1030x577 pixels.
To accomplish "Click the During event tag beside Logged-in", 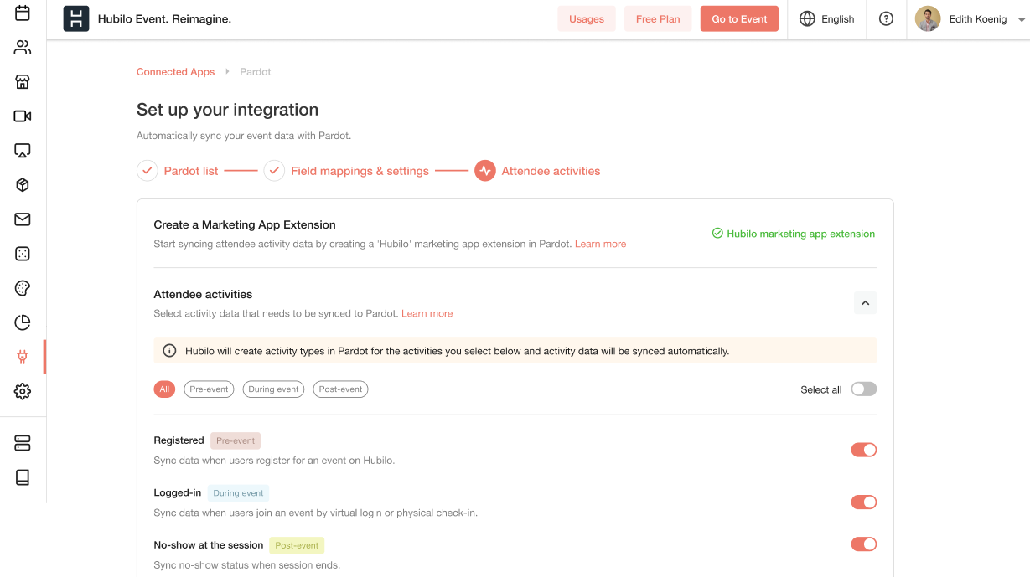I will [238, 493].
